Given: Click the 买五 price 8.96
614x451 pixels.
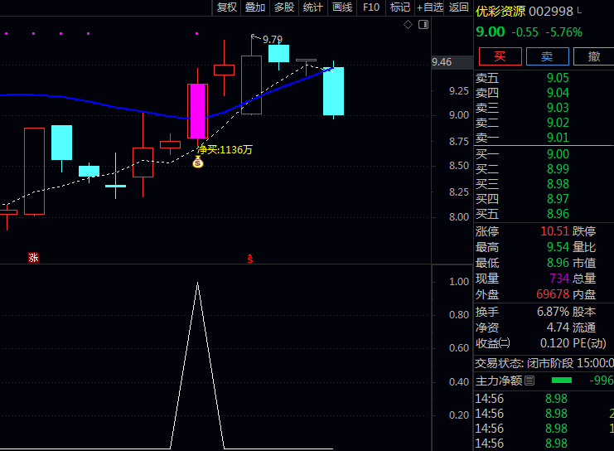Looking at the screenshot, I should [x=558, y=214].
